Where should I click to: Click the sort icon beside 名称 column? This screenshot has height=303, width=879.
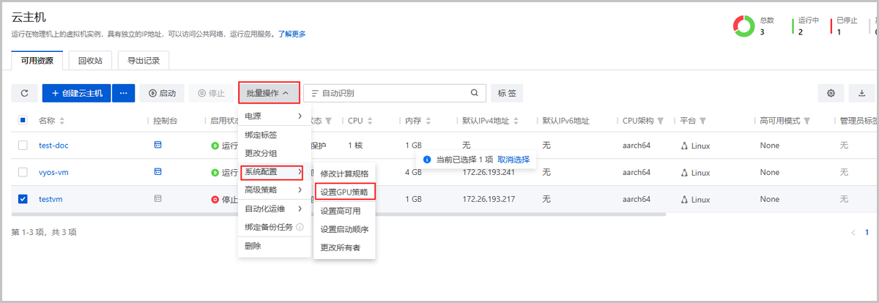(x=62, y=121)
